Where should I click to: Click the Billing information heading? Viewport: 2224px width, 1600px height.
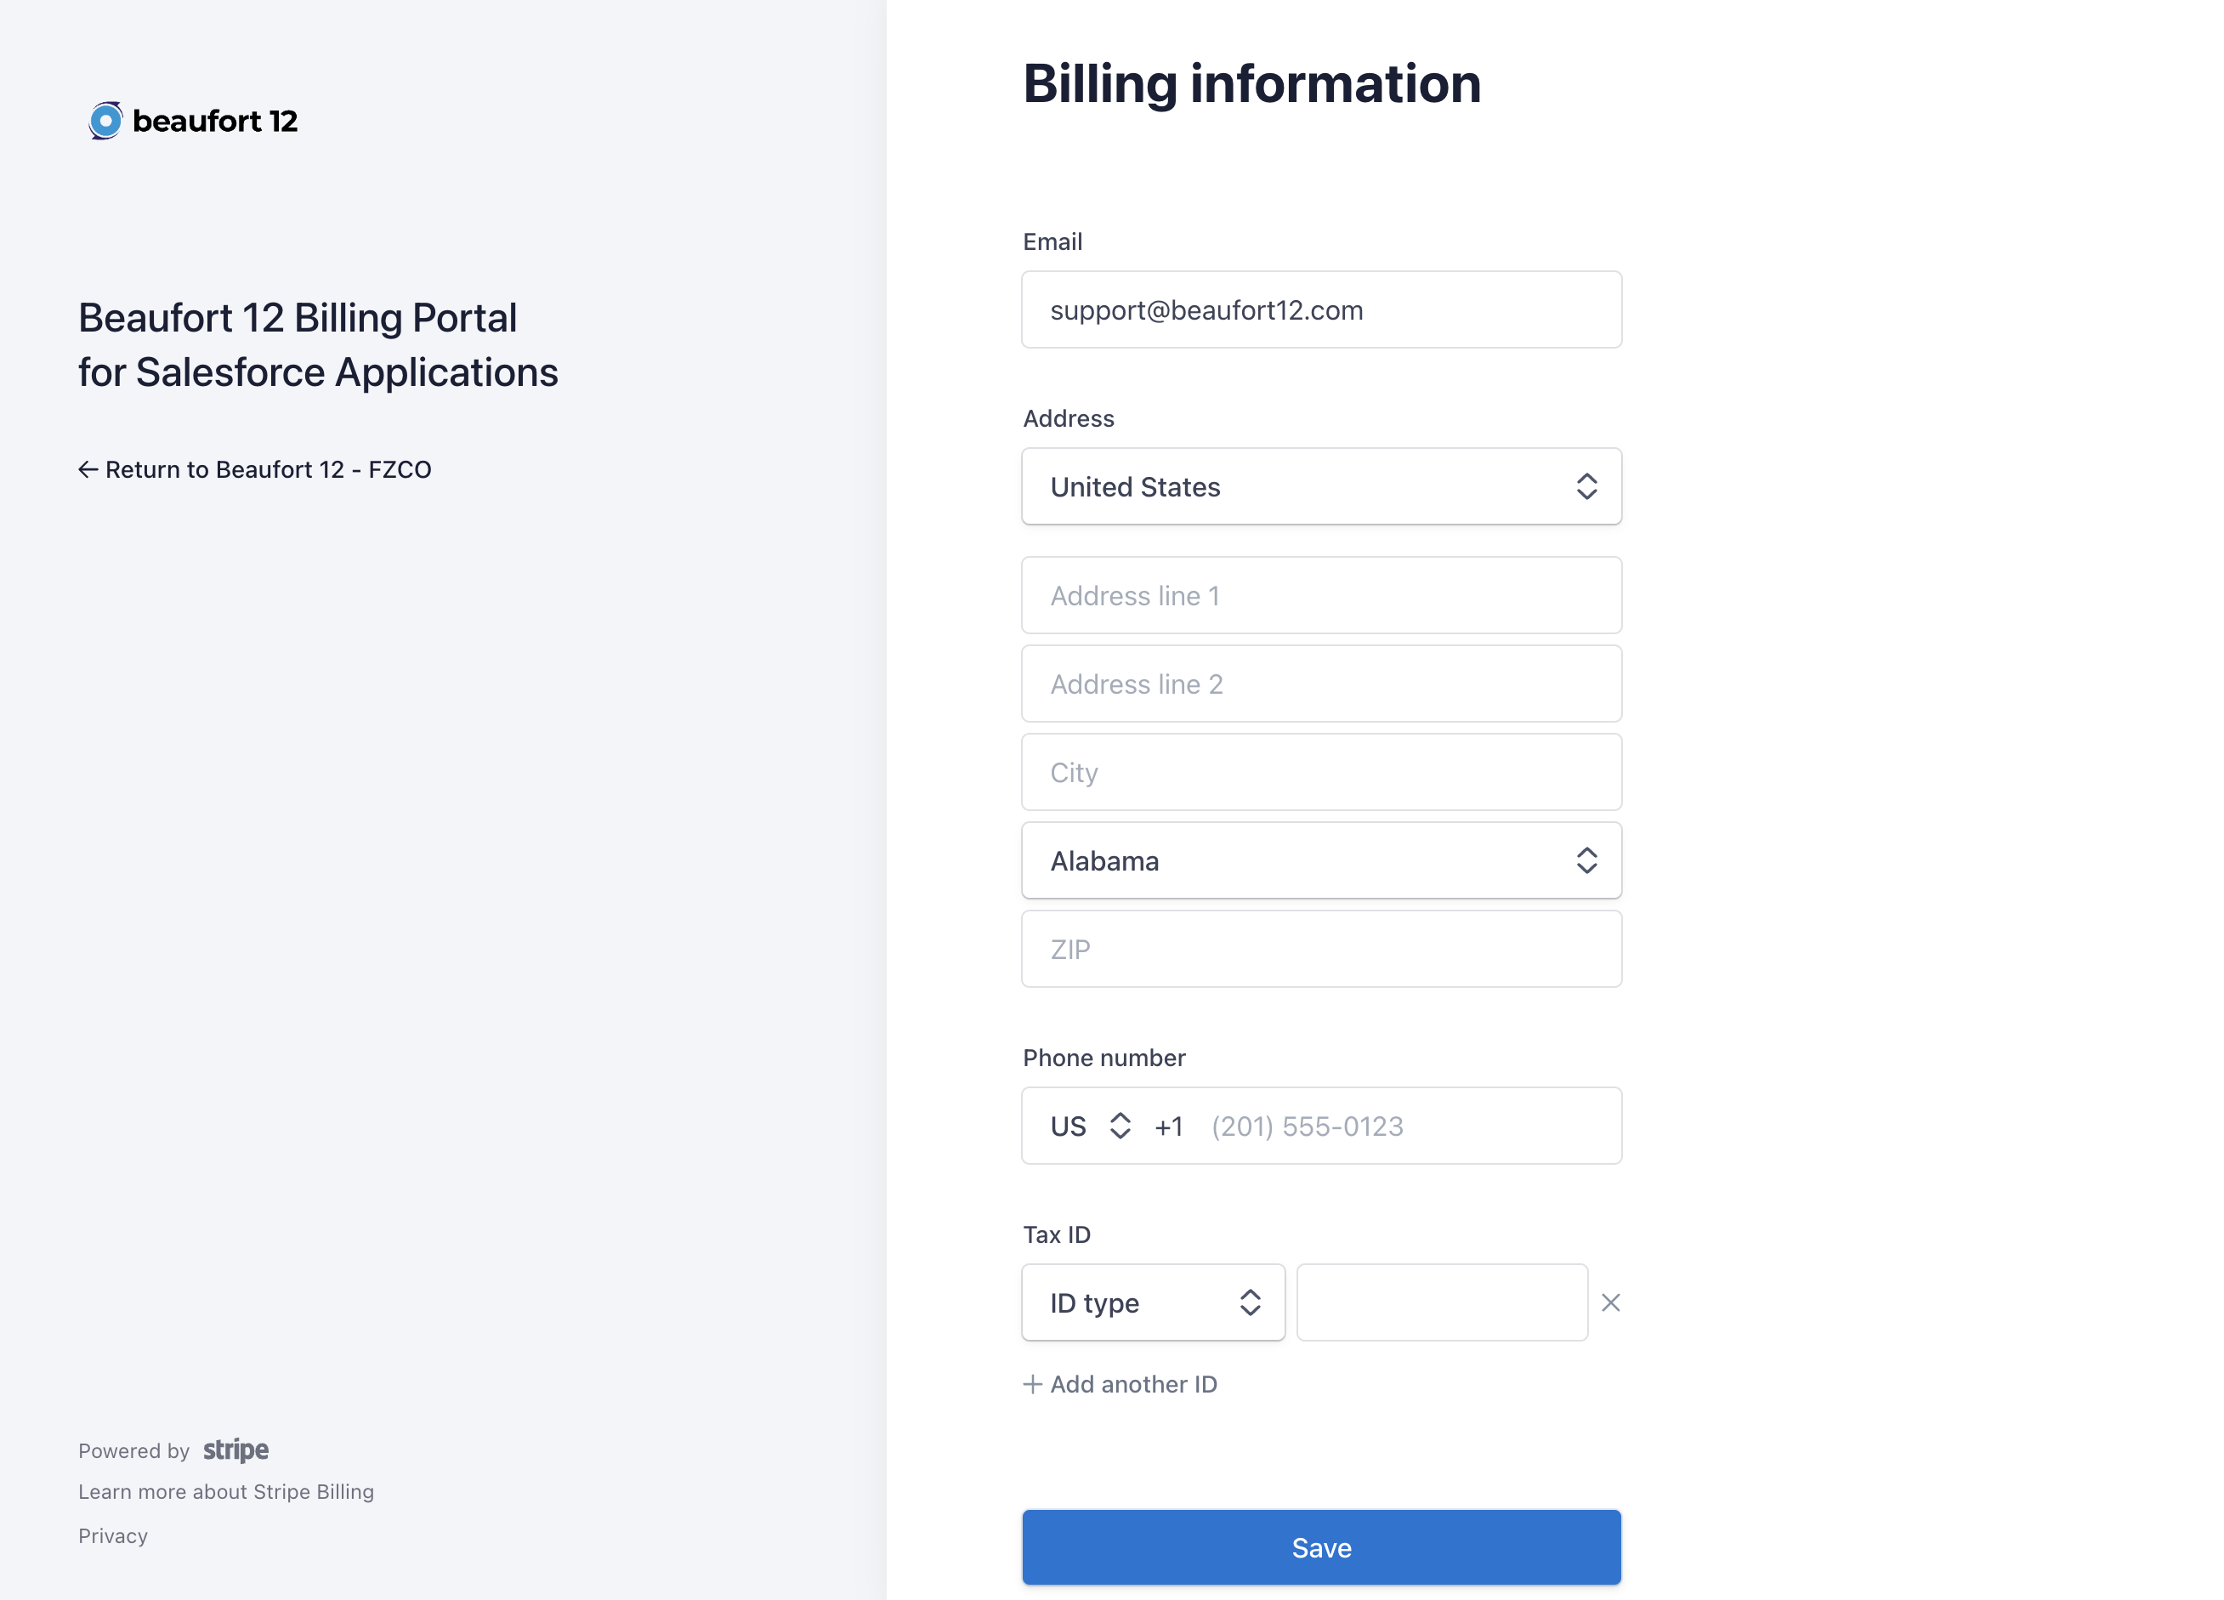(x=1251, y=84)
